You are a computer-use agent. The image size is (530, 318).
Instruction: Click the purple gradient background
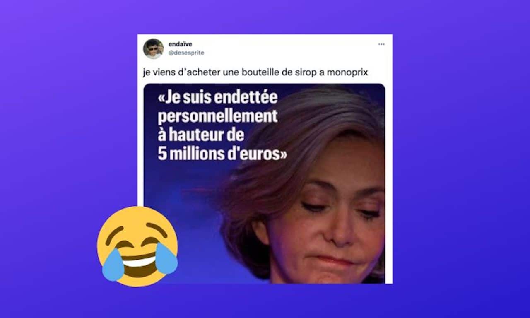tap(455, 166)
